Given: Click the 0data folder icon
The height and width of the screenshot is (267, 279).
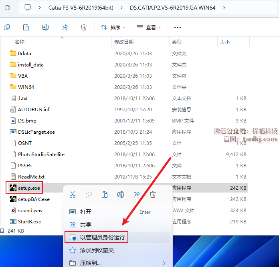Looking at the screenshot, I should coord(13,53).
